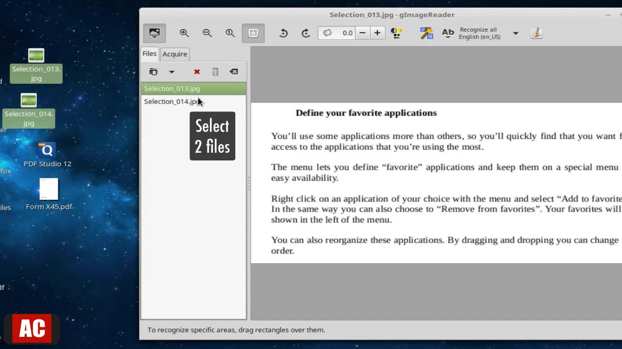Viewport: 622px width, 349px height.
Task: Click the Selection_014.jpg desktop icon
Action: click(29, 111)
